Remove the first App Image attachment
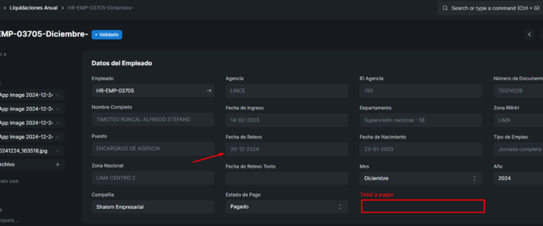 point(57,95)
